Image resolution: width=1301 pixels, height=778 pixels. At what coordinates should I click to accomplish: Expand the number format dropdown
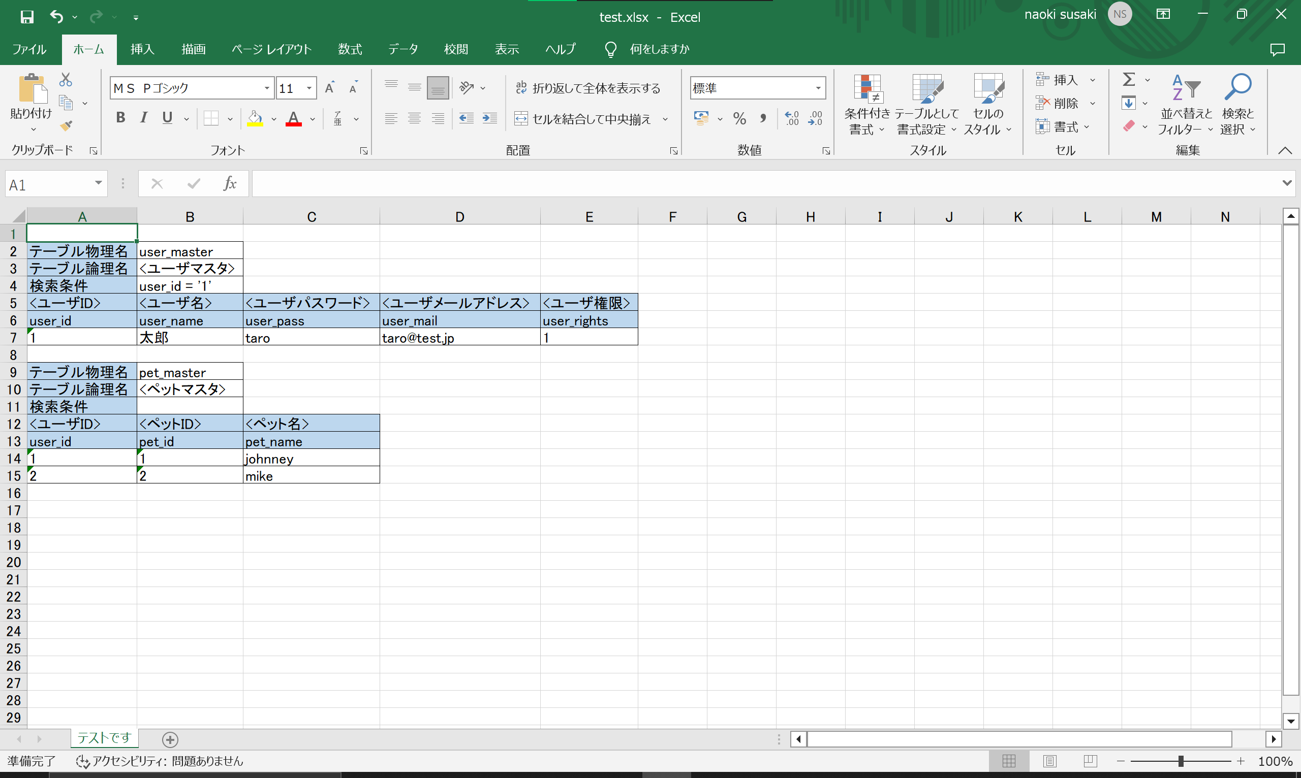tap(818, 88)
